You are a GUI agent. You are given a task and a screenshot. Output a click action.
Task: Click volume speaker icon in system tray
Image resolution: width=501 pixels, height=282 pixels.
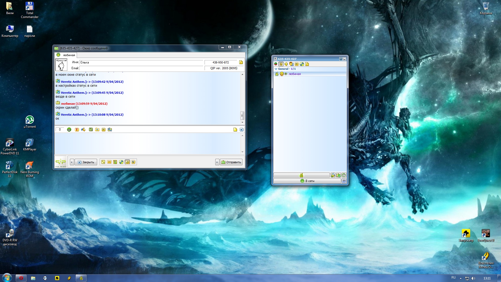tap(473, 278)
